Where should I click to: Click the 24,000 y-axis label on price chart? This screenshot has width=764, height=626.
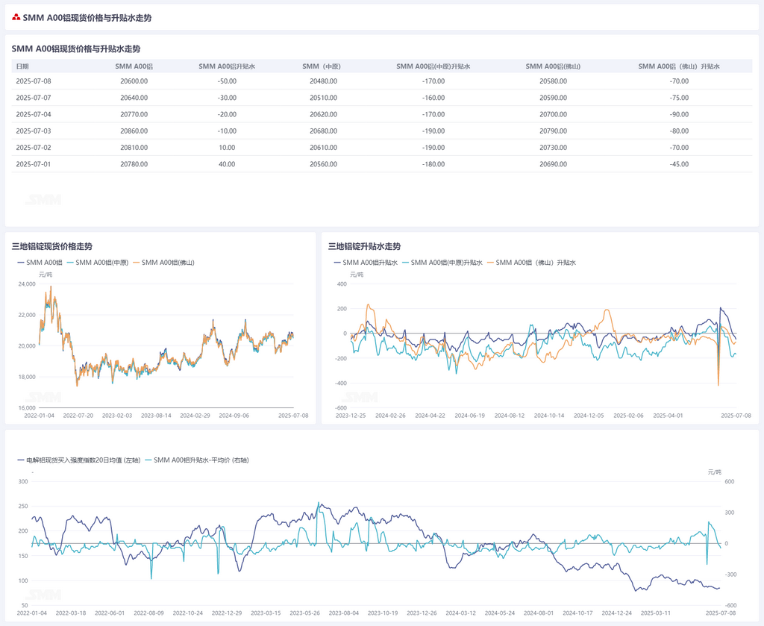tap(27, 284)
